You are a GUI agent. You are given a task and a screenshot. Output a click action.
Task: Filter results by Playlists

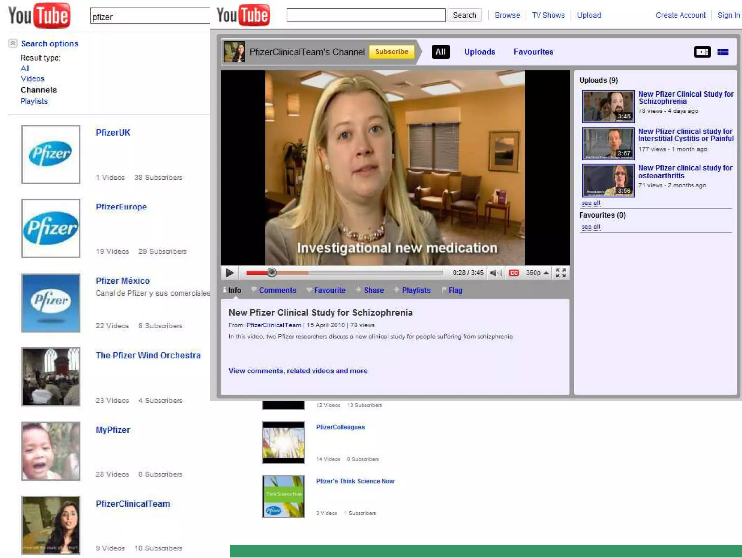click(x=34, y=101)
